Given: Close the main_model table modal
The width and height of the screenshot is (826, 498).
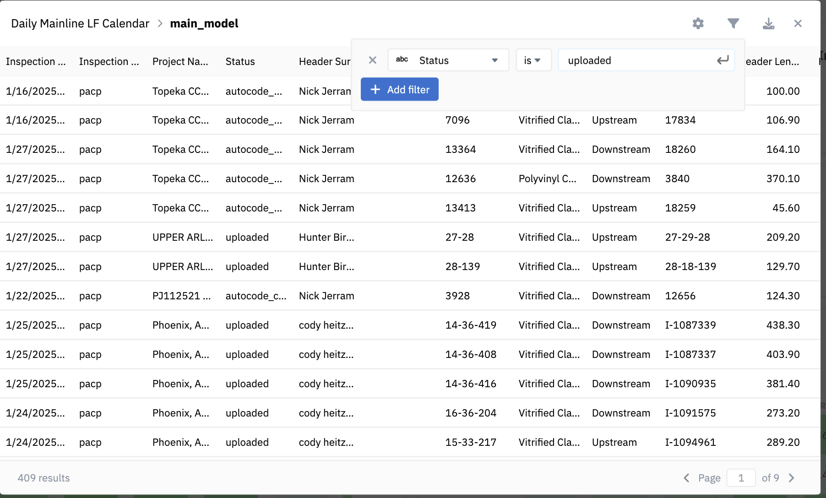Looking at the screenshot, I should (798, 23).
